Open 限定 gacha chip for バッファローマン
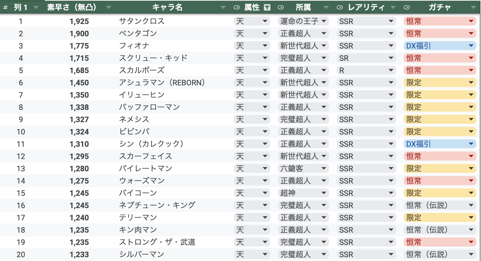481x261 pixels. [x=440, y=107]
